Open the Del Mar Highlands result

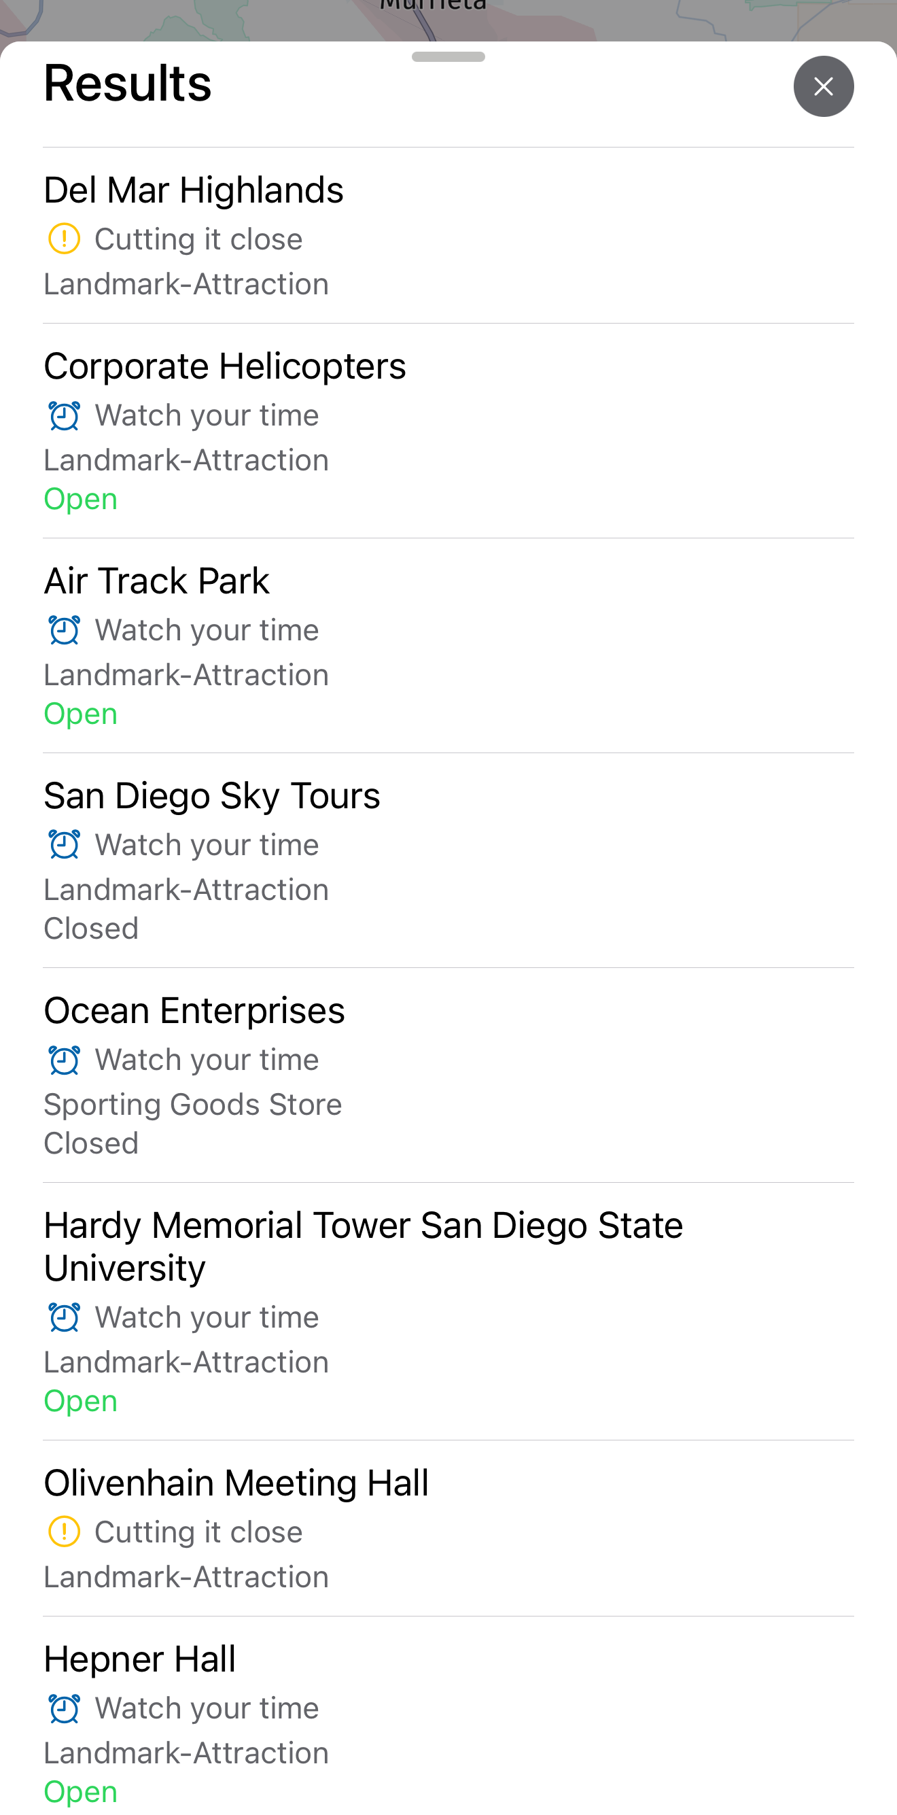pos(194,190)
